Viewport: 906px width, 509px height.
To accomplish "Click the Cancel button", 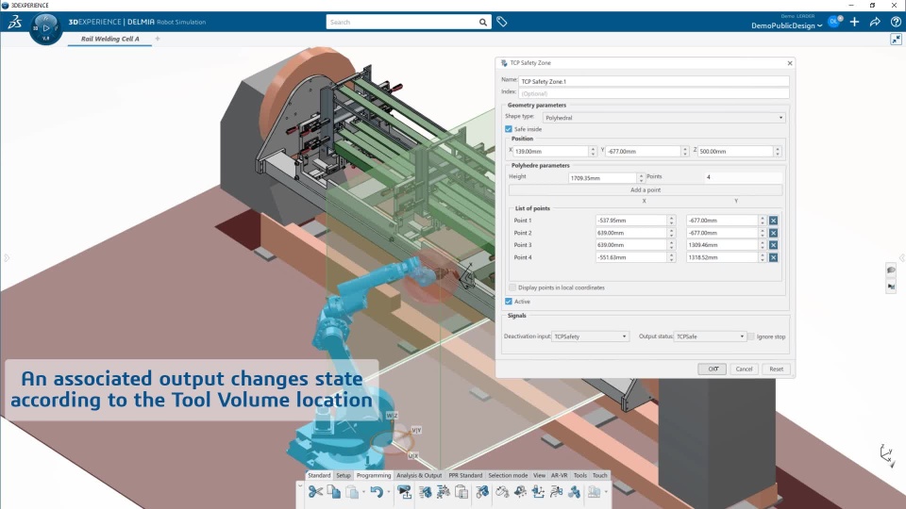I will [x=745, y=369].
